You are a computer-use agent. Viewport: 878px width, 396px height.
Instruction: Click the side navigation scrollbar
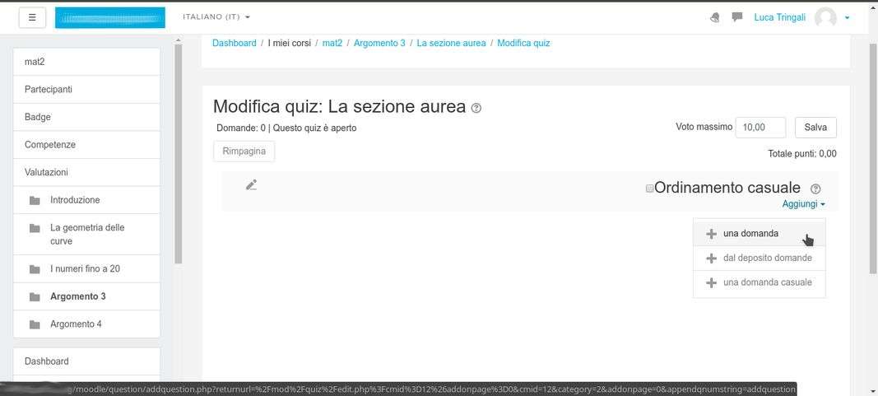click(178, 154)
